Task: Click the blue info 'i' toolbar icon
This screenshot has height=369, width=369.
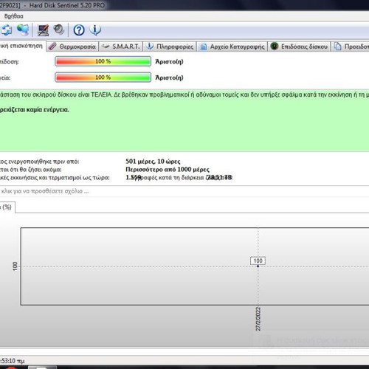Action: (95, 30)
